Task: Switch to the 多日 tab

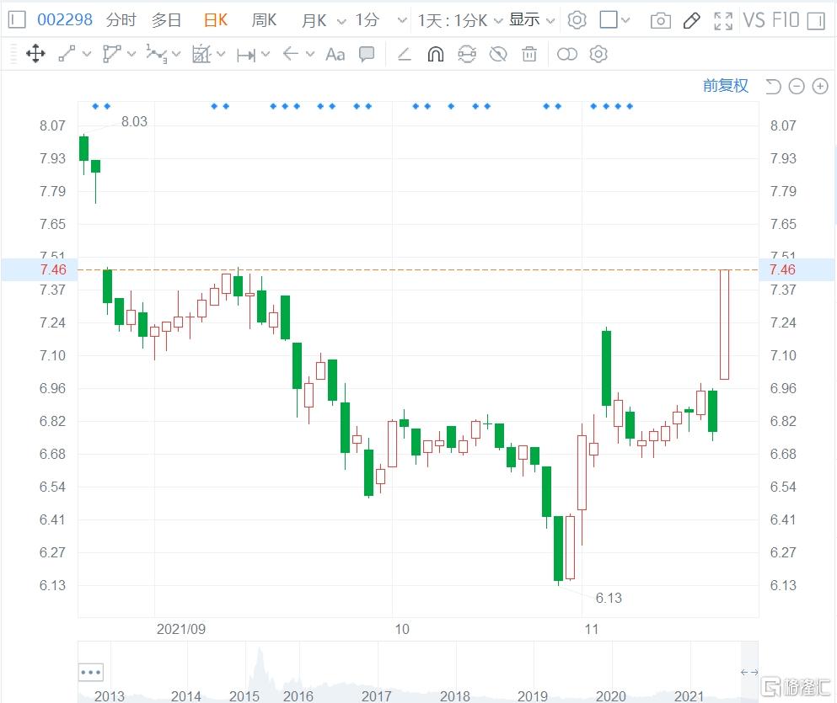Action: click(166, 20)
